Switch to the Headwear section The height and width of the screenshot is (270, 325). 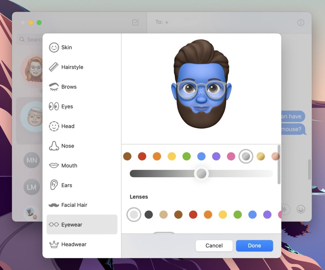[x=73, y=244]
